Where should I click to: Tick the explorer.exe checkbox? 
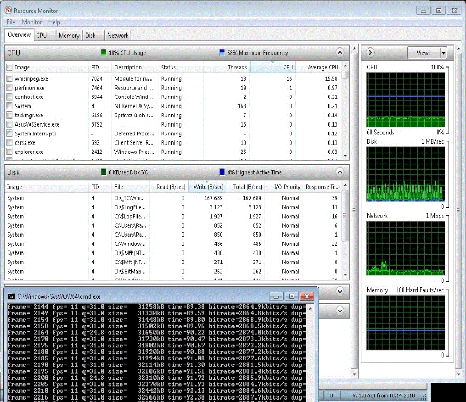[10, 152]
